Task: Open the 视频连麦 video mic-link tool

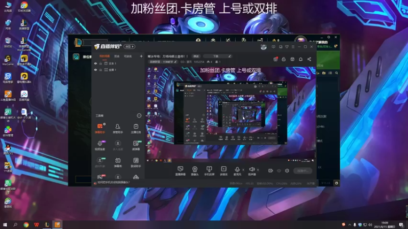Action: pyautogui.click(x=100, y=146)
